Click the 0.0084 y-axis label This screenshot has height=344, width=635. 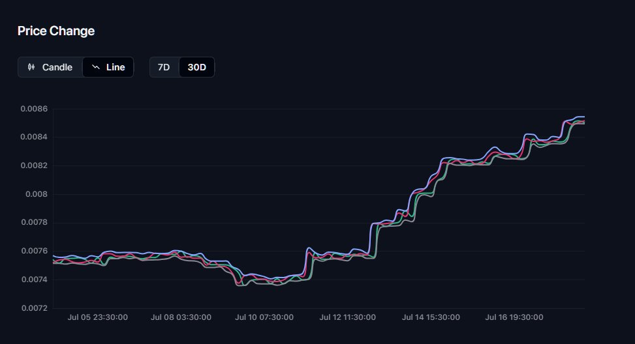coord(34,137)
